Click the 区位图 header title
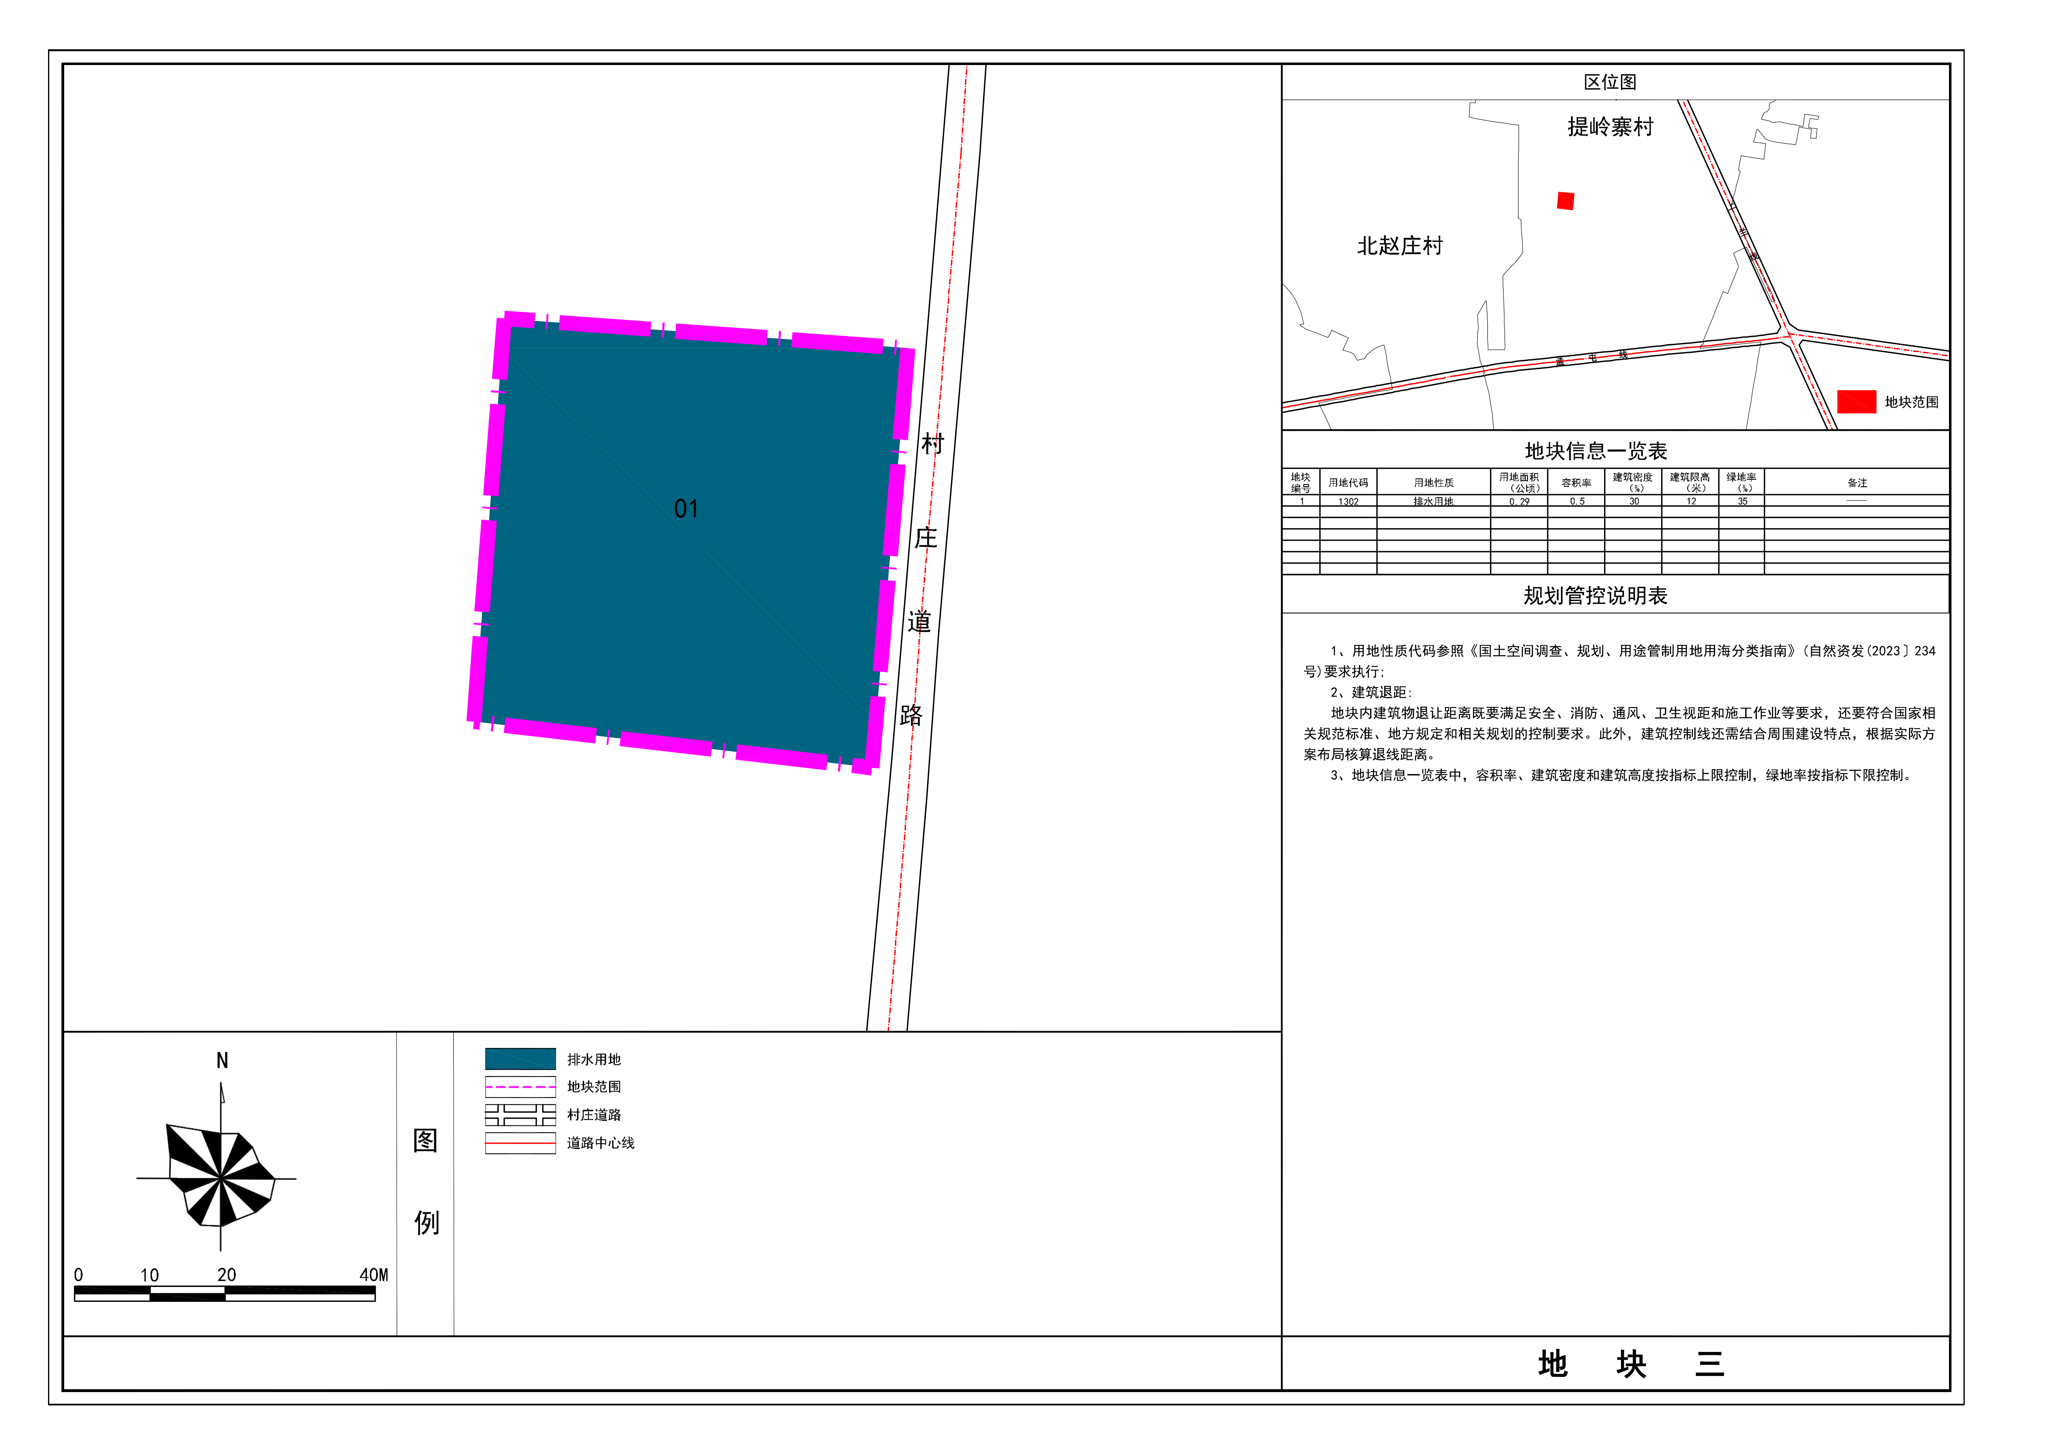This screenshot has width=2055, height=1453. click(x=1609, y=82)
